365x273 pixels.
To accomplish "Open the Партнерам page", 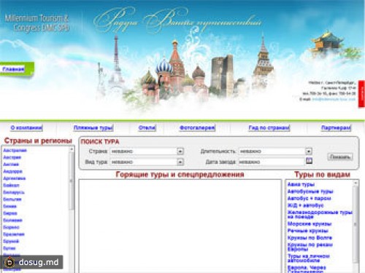I will point(336,127).
